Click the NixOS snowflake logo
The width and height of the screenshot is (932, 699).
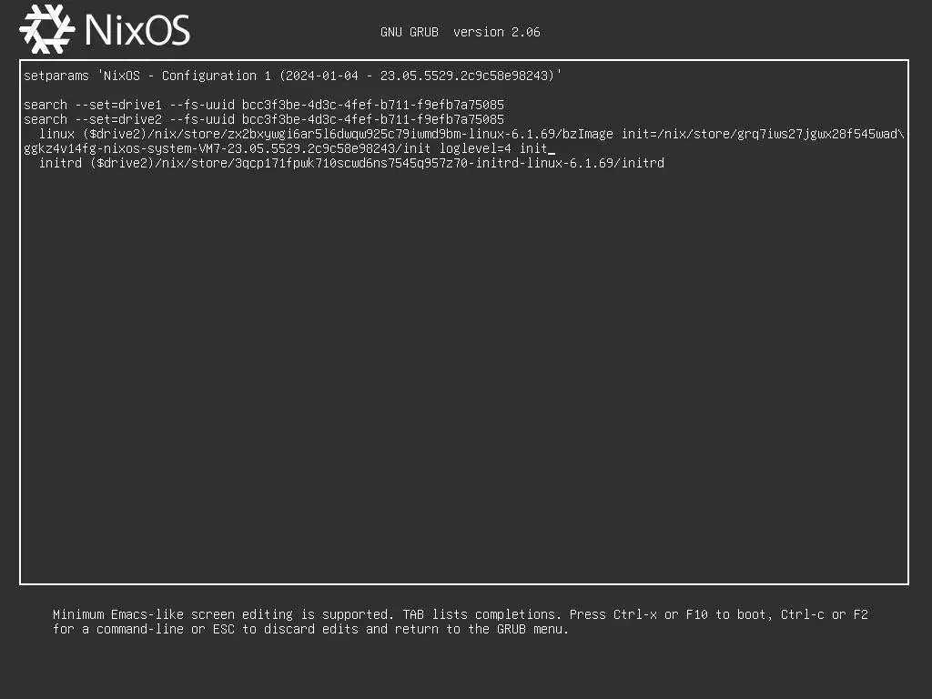(x=47, y=29)
